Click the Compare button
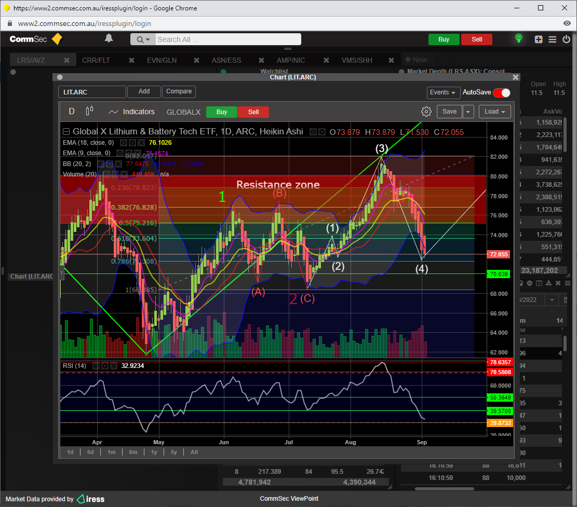The width and height of the screenshot is (577, 507). click(x=179, y=91)
